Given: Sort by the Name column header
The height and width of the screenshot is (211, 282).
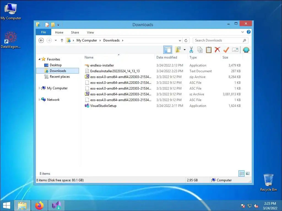Looking at the screenshot, I should click(89, 57).
